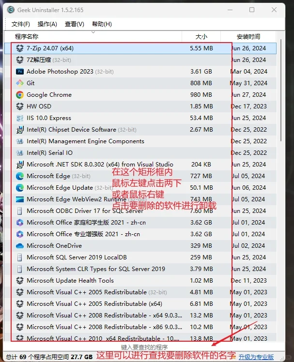Click the Visual C++ 2005 Redistributable (32-bit) icon
This screenshot has height=362, width=294.
click(20, 292)
